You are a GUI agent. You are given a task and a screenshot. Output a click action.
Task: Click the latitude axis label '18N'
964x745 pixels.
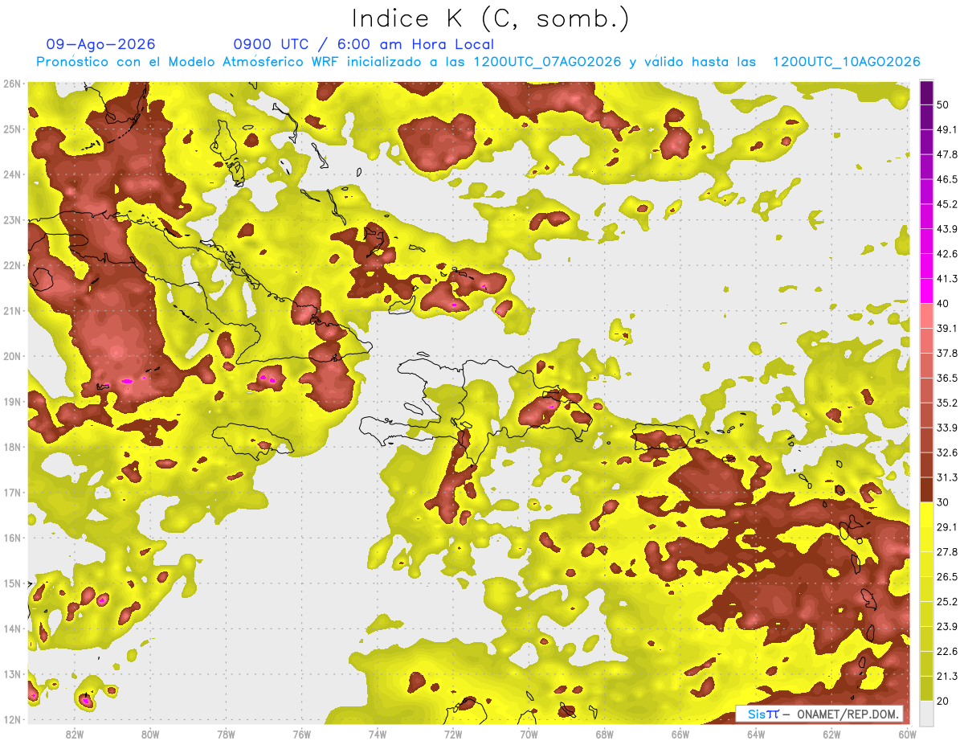(13, 447)
